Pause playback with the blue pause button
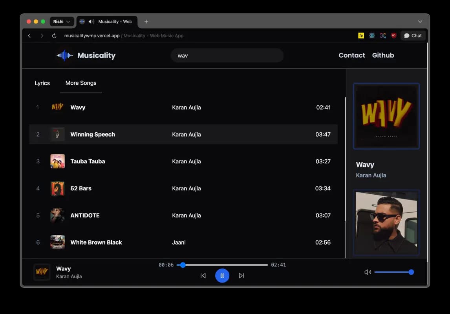The image size is (450, 314). (222, 276)
